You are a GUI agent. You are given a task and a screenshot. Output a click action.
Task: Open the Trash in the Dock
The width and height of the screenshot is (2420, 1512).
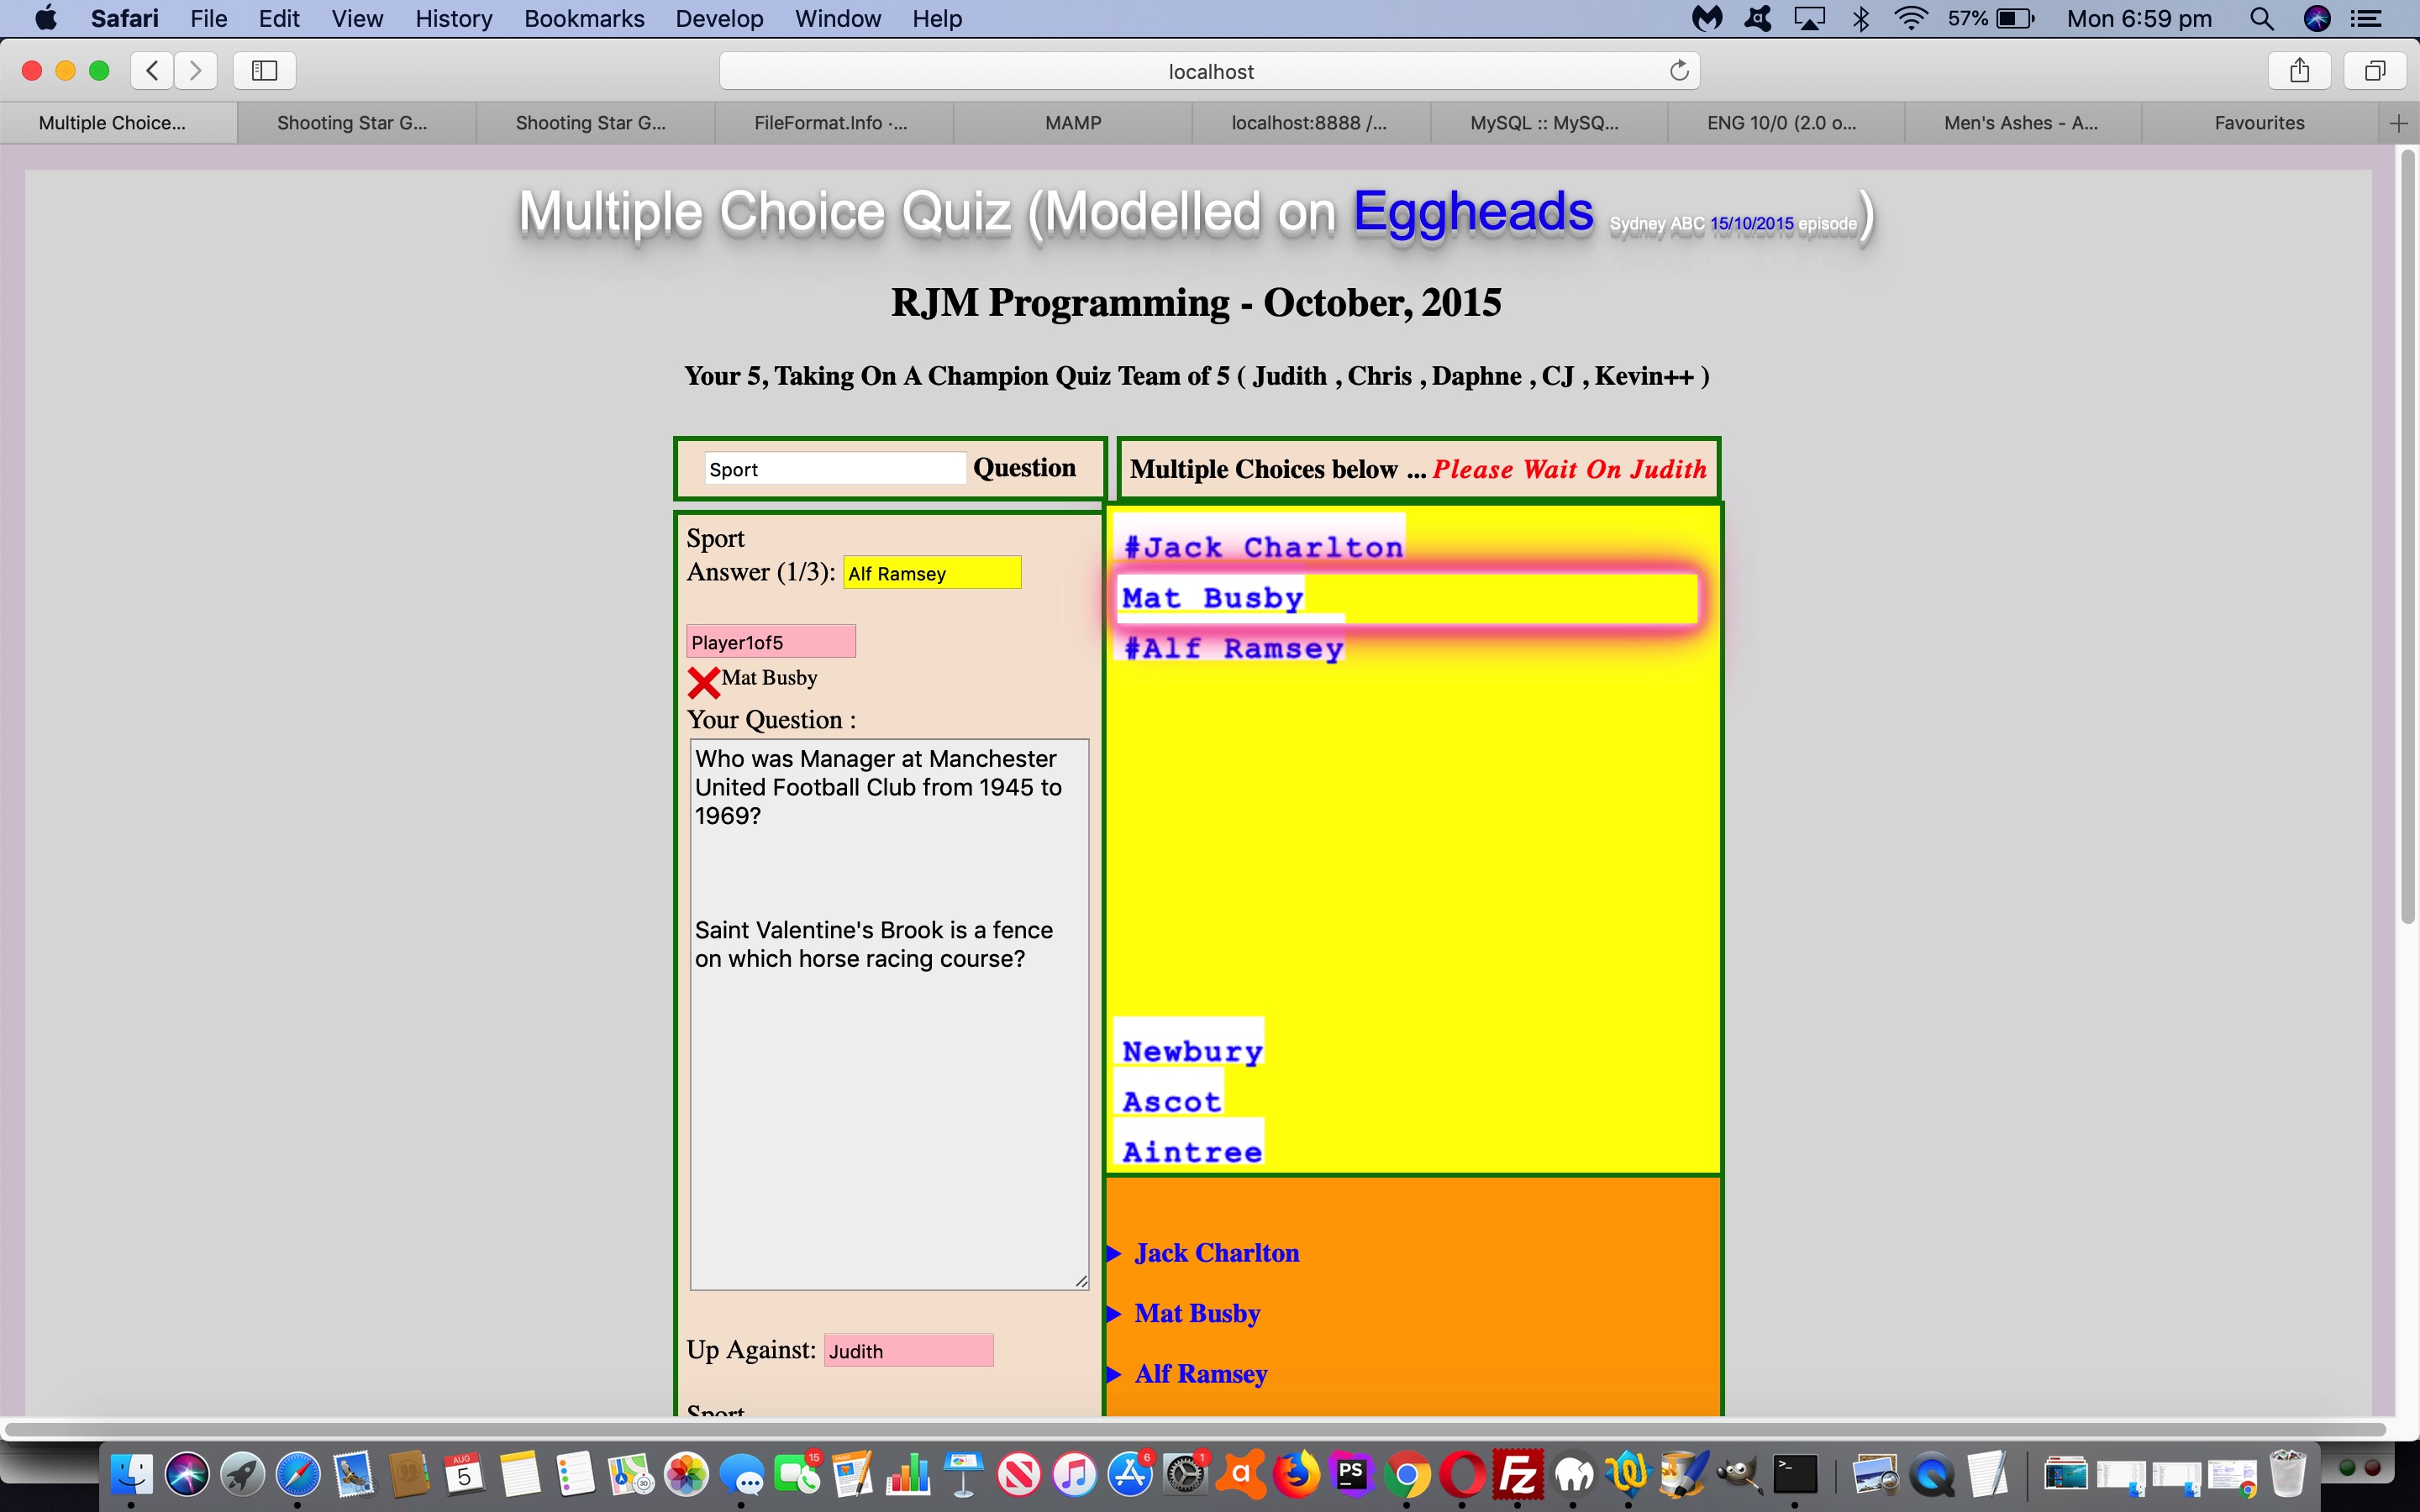tap(2287, 1473)
